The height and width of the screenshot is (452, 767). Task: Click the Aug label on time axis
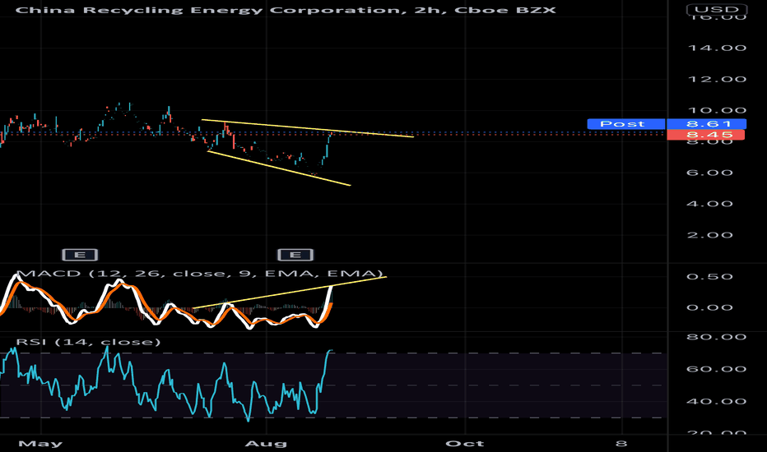[x=266, y=444]
